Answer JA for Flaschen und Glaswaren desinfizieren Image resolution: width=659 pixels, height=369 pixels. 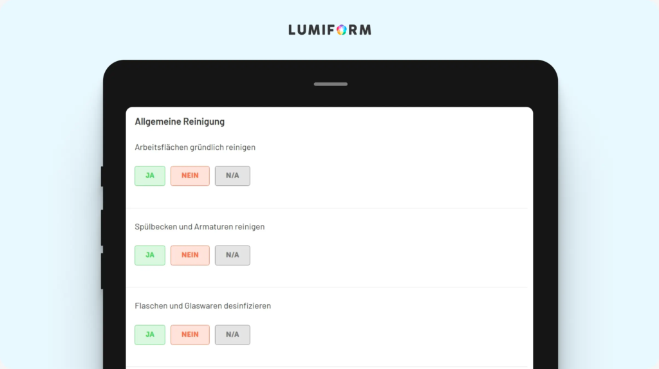coord(150,334)
